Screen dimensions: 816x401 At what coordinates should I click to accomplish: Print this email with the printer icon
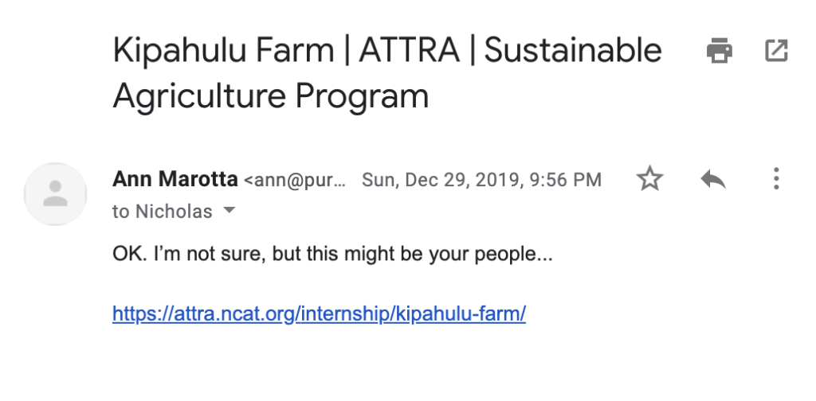coord(720,50)
